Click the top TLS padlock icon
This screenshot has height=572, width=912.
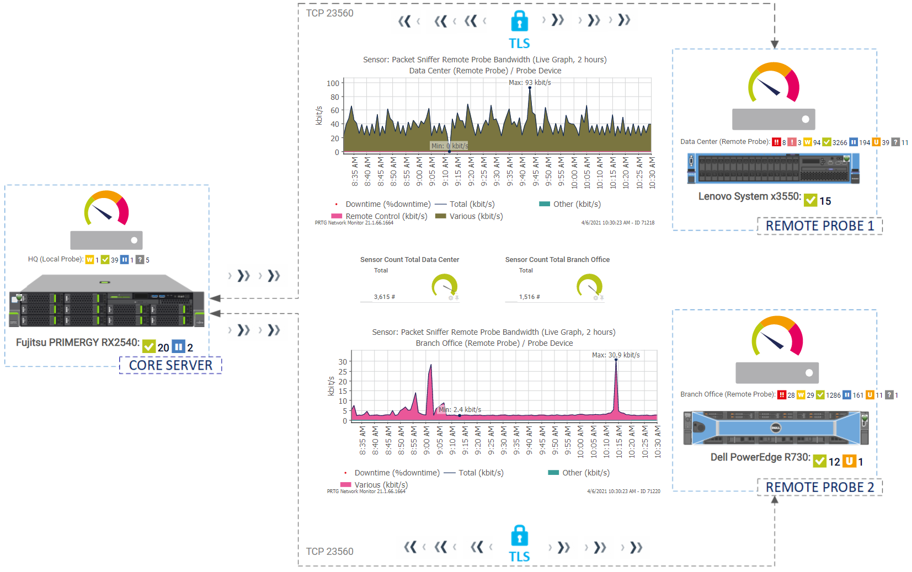[x=519, y=21]
